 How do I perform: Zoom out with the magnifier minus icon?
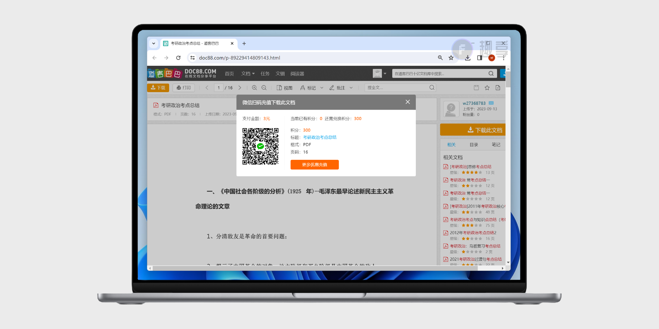(x=264, y=88)
